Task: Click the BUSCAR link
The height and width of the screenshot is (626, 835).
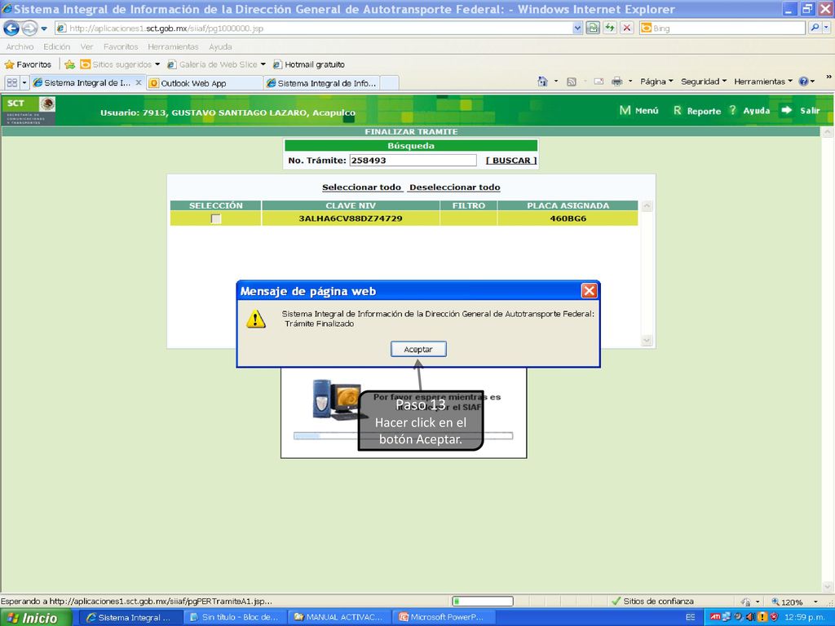Action: click(x=511, y=161)
